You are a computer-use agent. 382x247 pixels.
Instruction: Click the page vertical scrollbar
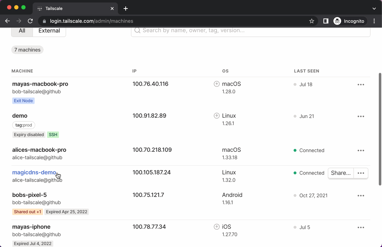[380, 129]
